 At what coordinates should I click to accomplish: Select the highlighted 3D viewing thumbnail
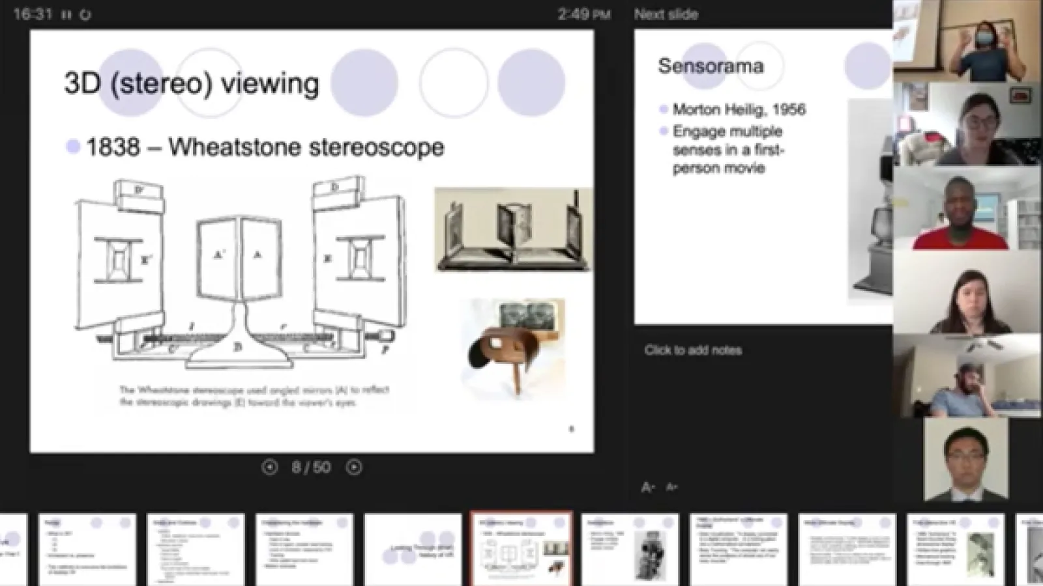point(521,550)
